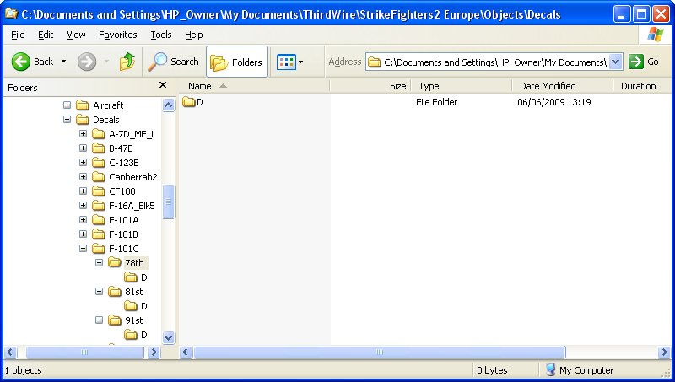675x382 pixels.
Task: Sort by Name column header
Action: 254,86
